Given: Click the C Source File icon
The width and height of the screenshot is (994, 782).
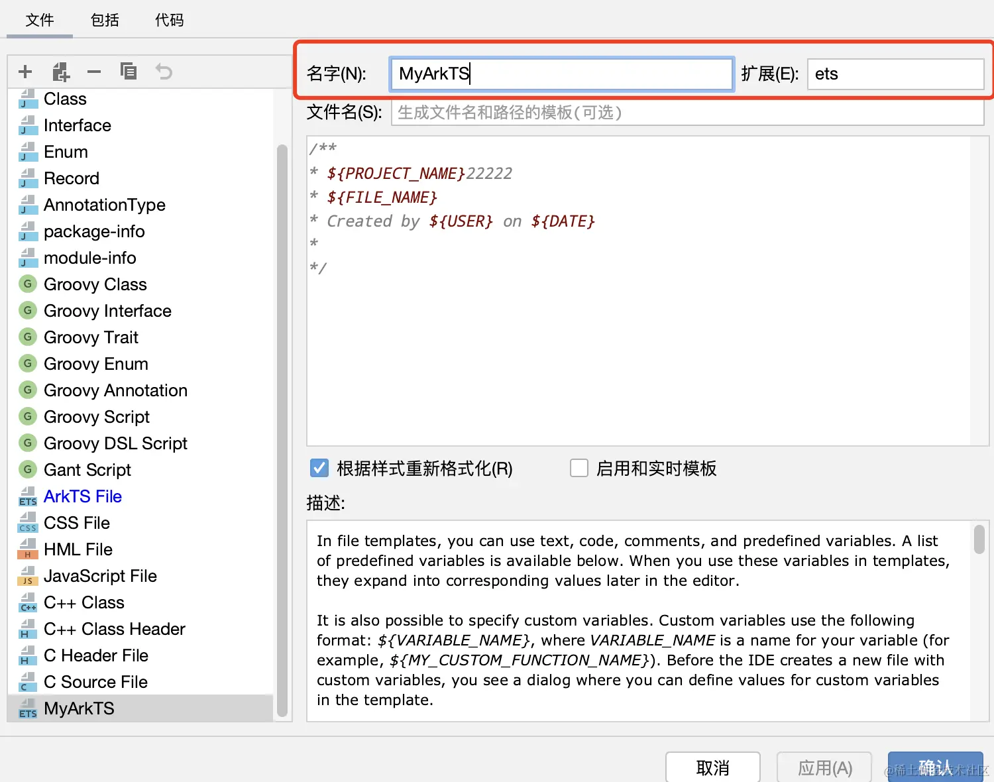Looking at the screenshot, I should pyautogui.click(x=28, y=682).
